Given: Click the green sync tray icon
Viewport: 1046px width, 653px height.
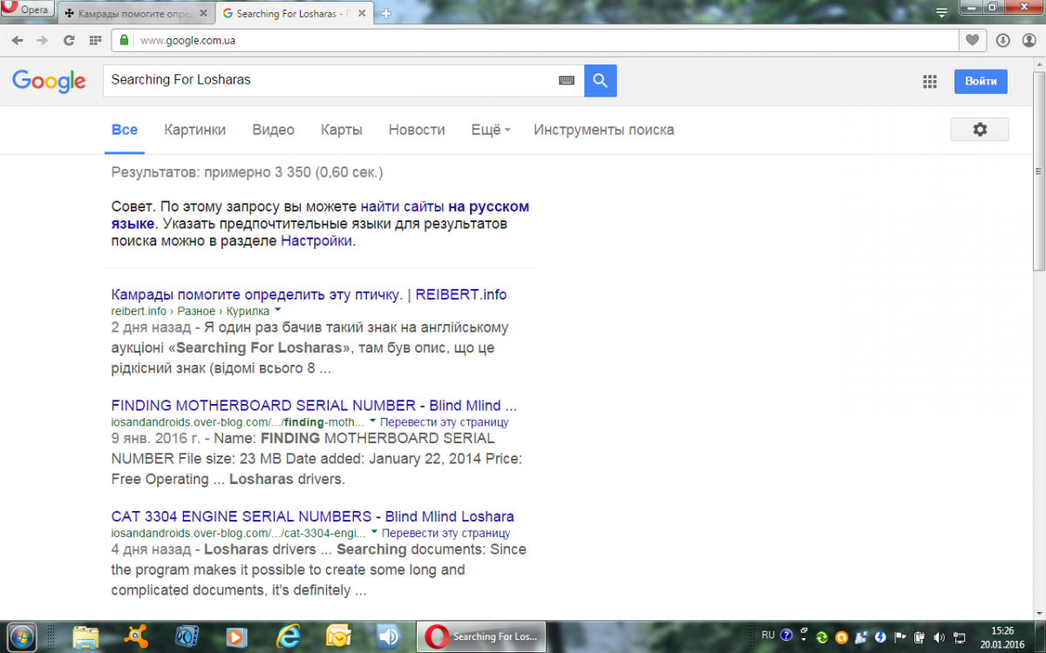Looking at the screenshot, I should coord(821,636).
